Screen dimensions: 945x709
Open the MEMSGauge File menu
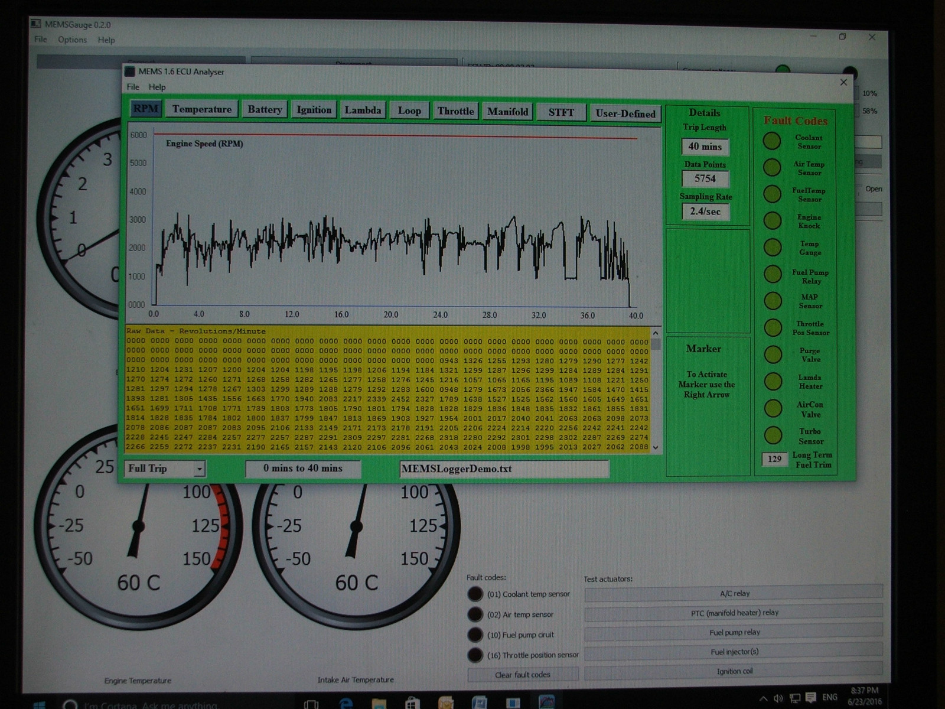pyautogui.click(x=41, y=40)
